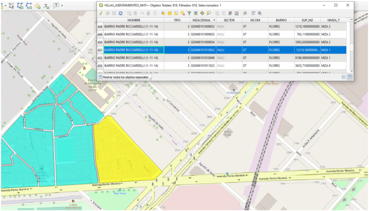Sort by the NCOM column header
Viewport: 369px width, 211px height.
(255, 20)
